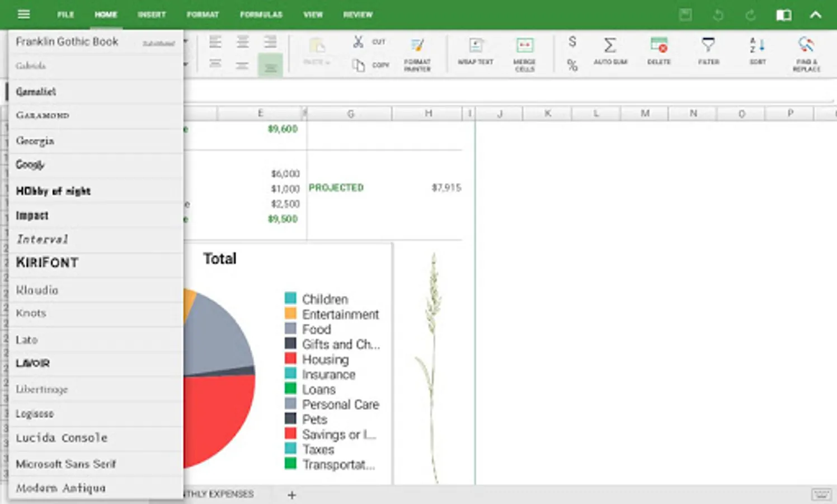
Task: Select the cell showing $7,915
Action: click(446, 188)
